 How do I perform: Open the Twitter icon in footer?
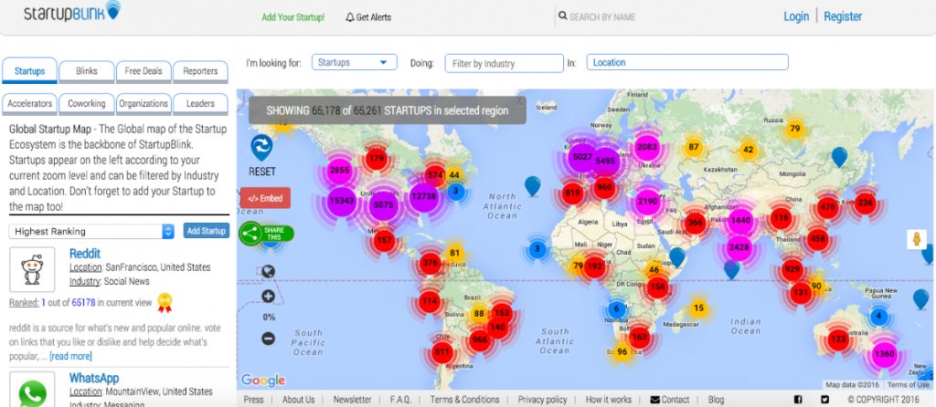825,400
